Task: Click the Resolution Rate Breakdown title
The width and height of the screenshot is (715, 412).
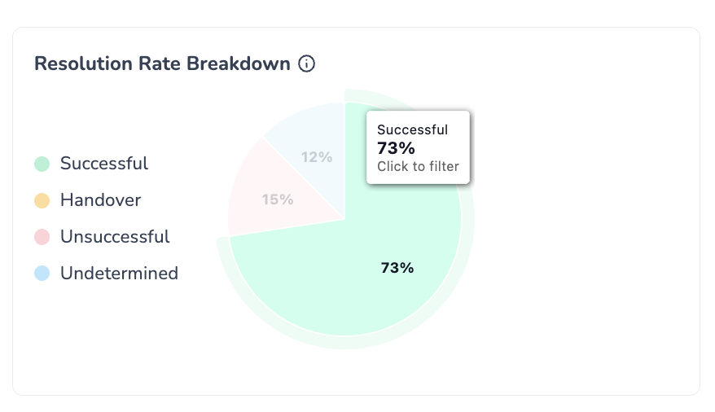Action: [x=162, y=64]
